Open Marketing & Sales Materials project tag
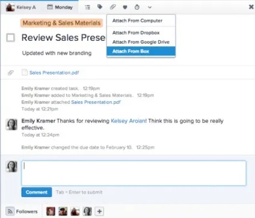This screenshot has height=218, width=255. coord(61,23)
